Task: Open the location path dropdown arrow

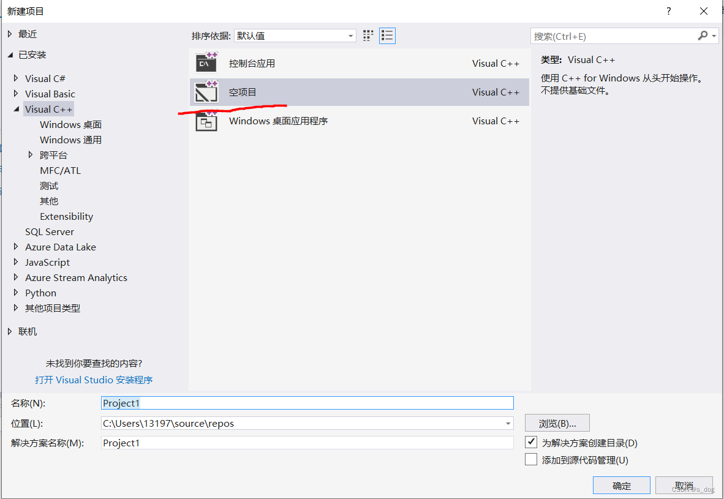Action: (508, 423)
